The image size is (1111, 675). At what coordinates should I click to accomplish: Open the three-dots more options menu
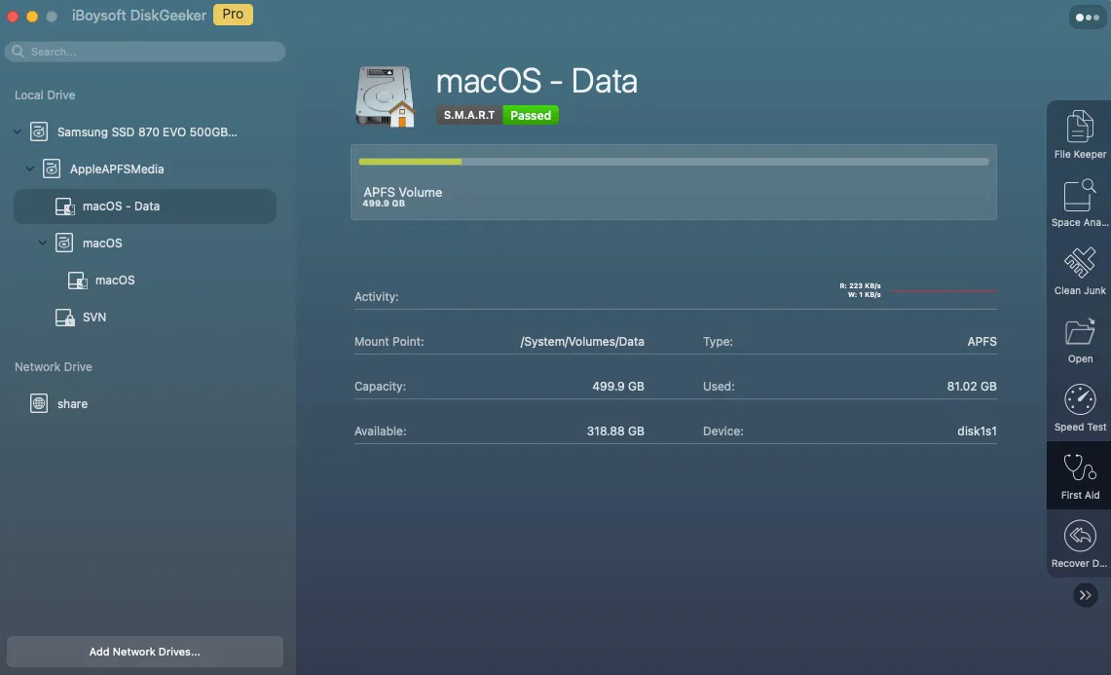coord(1087,17)
